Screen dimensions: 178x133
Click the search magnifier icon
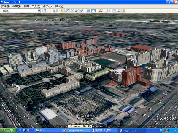[x=45, y=11]
